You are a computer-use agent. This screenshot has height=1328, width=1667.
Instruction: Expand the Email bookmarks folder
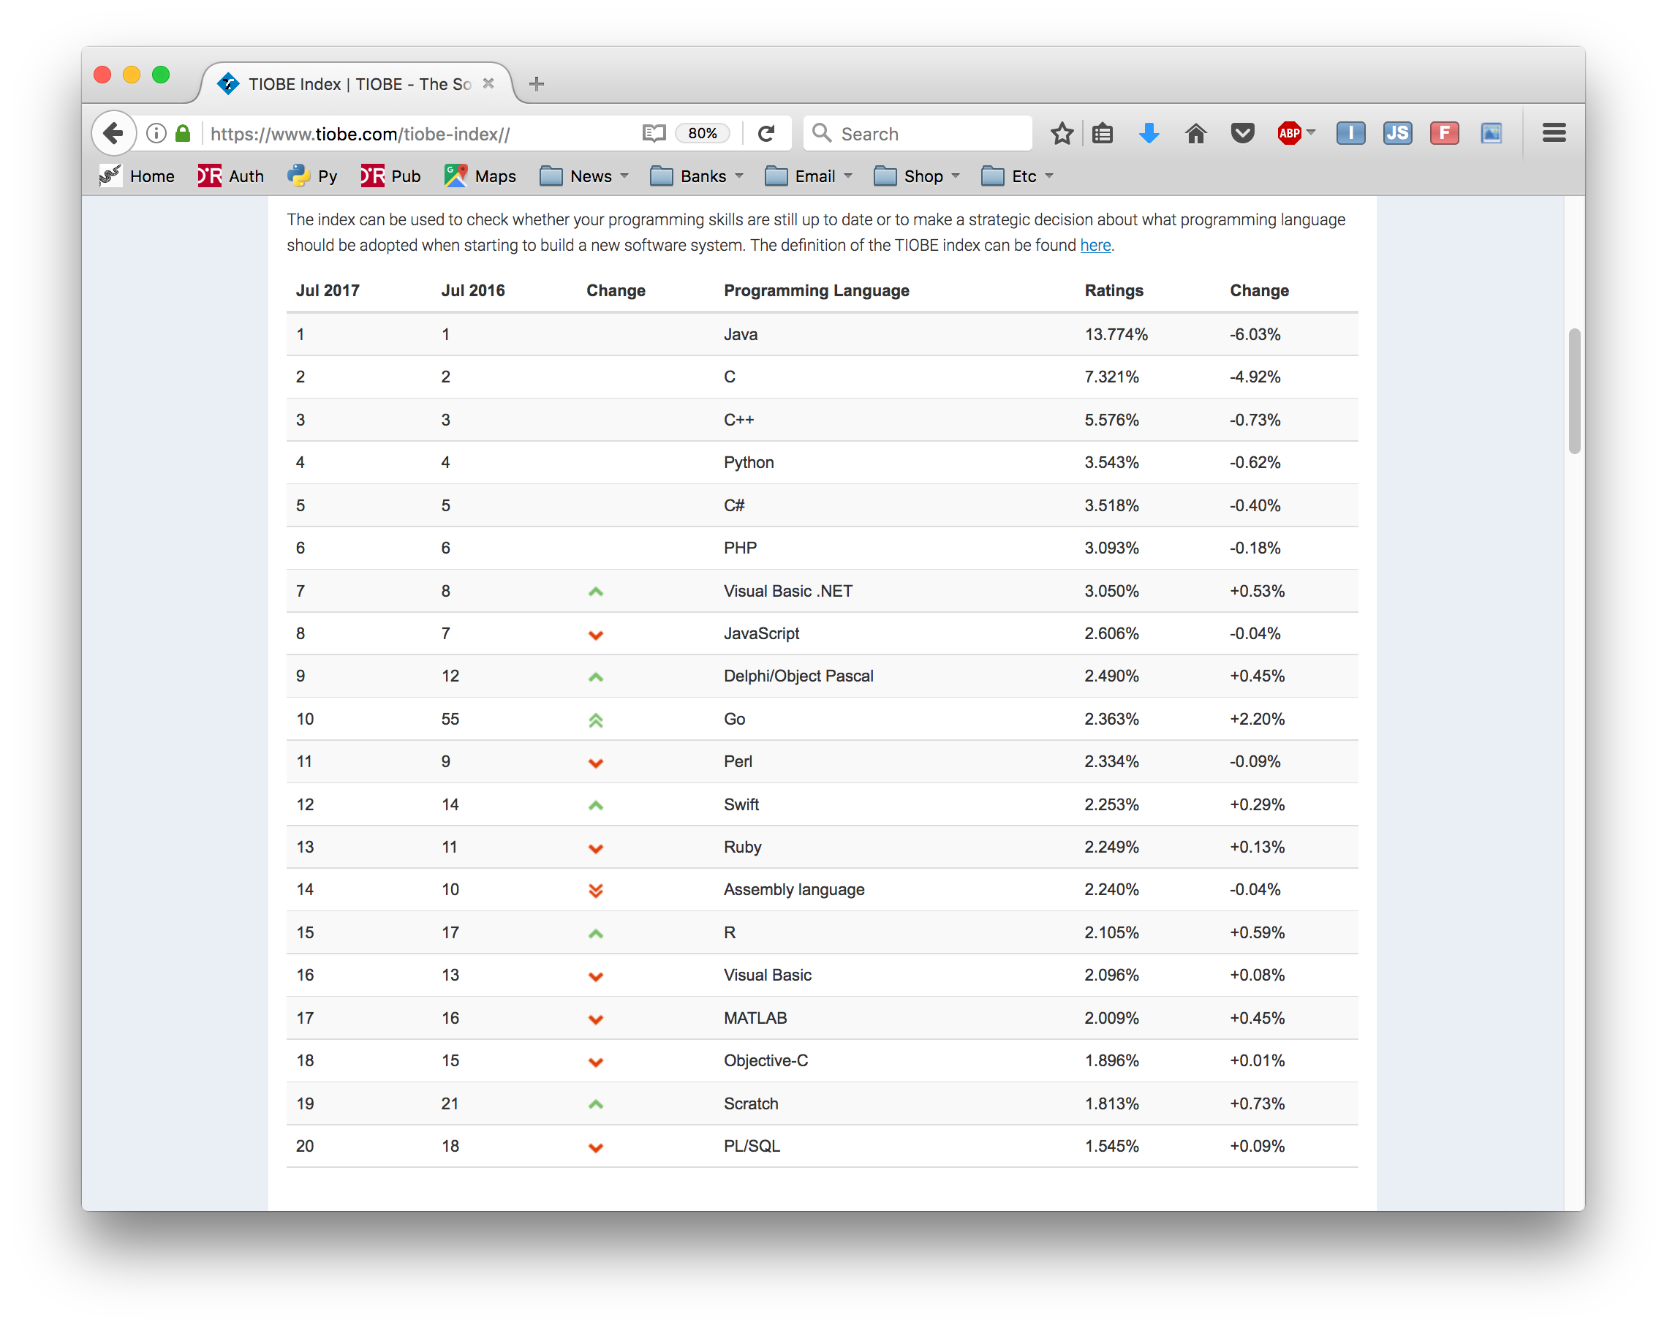808,176
